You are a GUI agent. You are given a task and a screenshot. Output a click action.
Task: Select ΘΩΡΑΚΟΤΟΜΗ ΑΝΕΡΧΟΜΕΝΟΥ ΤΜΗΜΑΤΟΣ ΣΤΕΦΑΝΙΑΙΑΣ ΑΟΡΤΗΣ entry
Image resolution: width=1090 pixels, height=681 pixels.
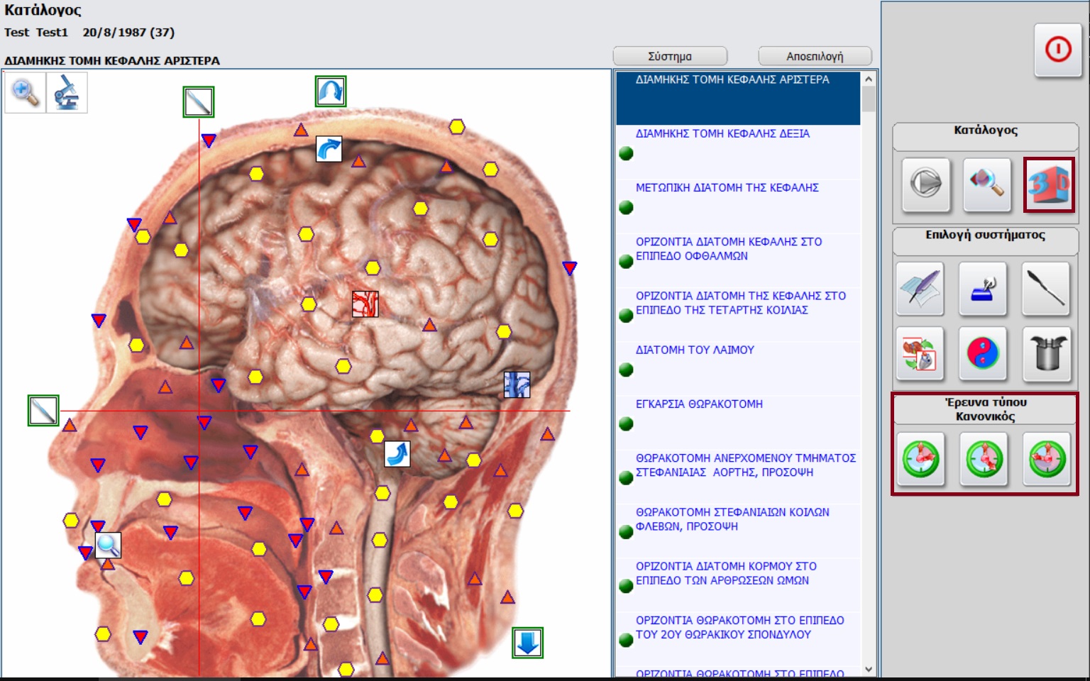click(738, 476)
